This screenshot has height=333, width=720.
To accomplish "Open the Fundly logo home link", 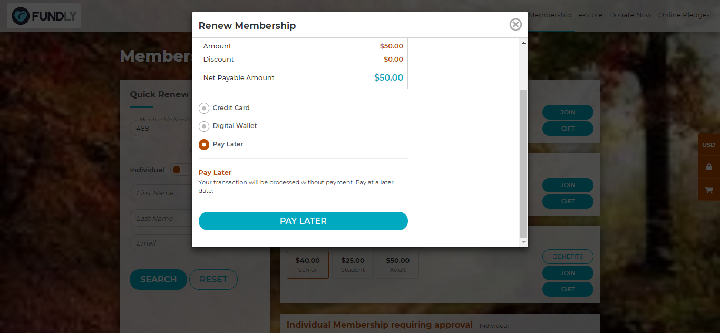I will pyautogui.click(x=44, y=16).
